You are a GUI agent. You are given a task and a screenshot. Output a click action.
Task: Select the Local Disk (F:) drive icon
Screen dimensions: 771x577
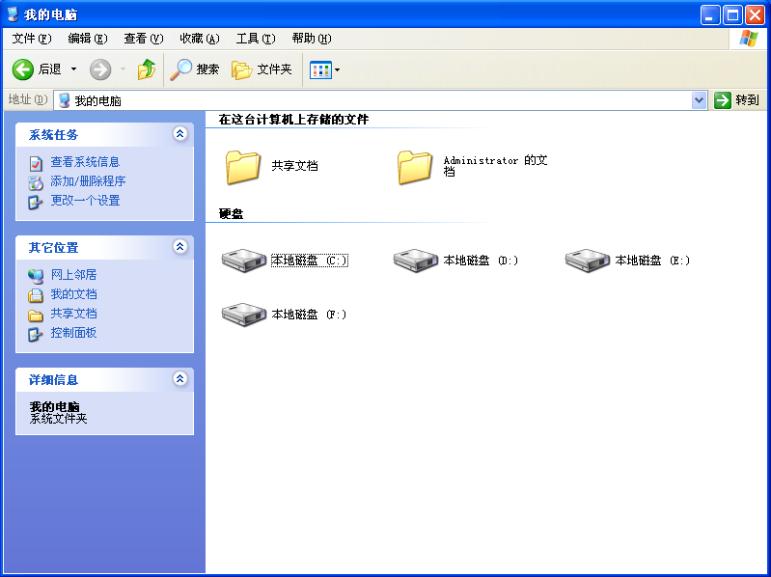pos(243,314)
